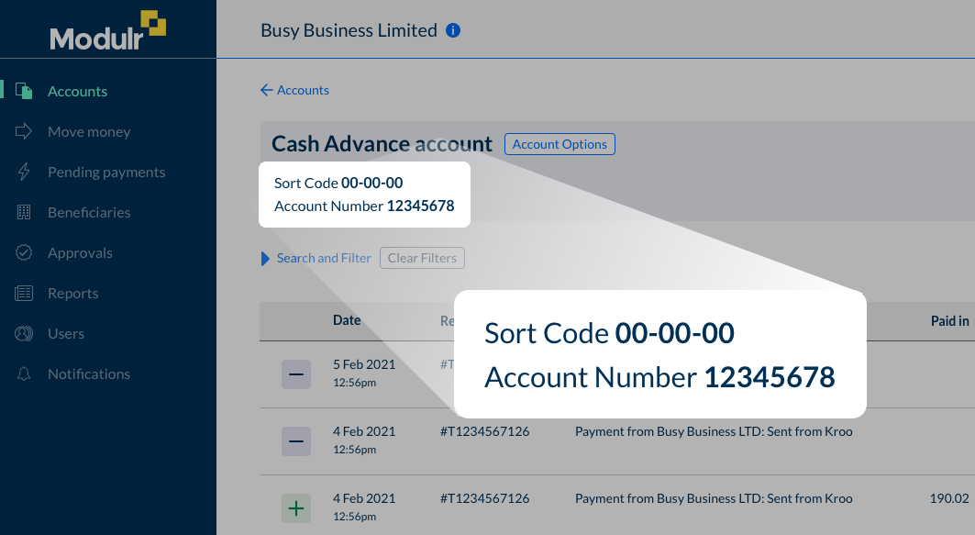Image resolution: width=975 pixels, height=535 pixels.
Task: Open the Approvals section
Action: 80,252
